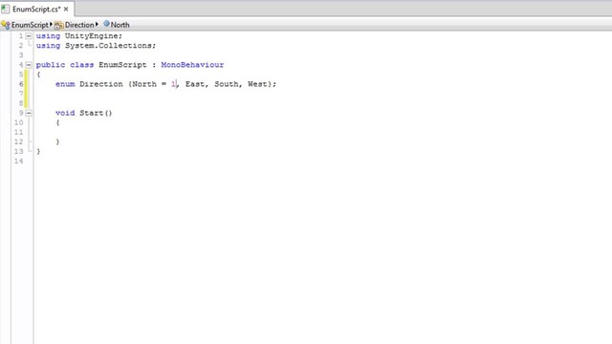This screenshot has width=612, height=344.
Task: Click the 'South,' enum value
Action: 229,84
